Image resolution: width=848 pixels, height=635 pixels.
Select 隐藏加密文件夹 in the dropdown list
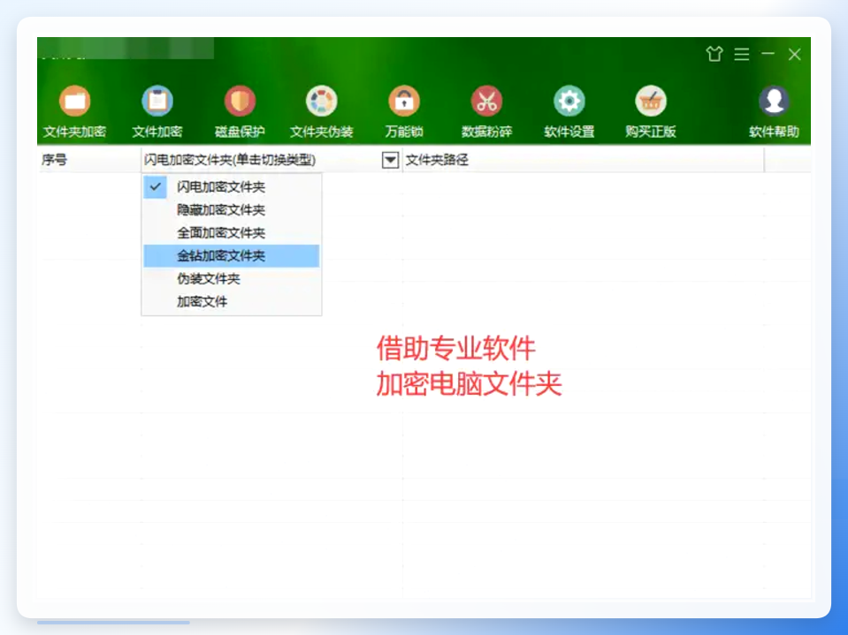pos(232,210)
